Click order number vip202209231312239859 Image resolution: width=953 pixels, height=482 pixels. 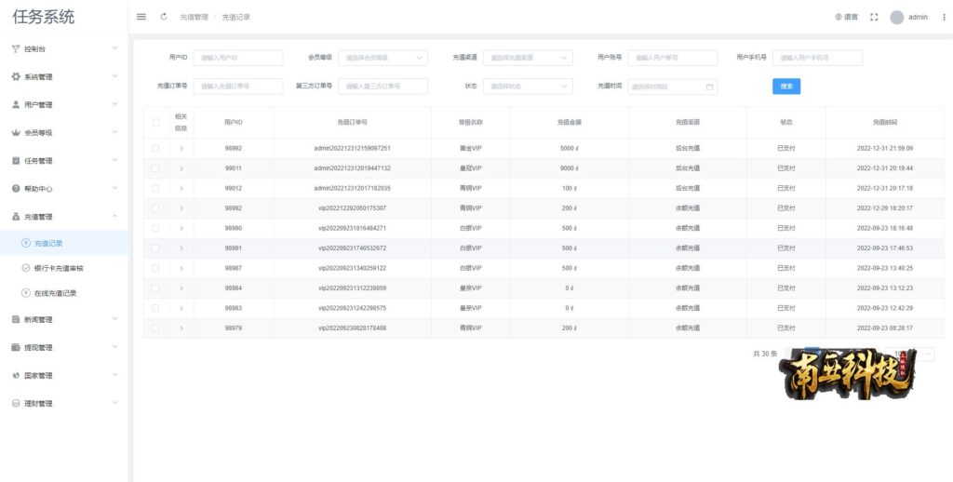pos(352,288)
